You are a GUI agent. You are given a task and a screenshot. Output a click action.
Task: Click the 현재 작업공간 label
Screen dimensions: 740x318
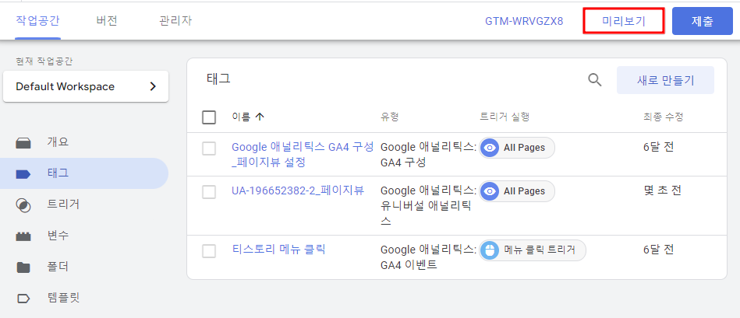click(44, 61)
